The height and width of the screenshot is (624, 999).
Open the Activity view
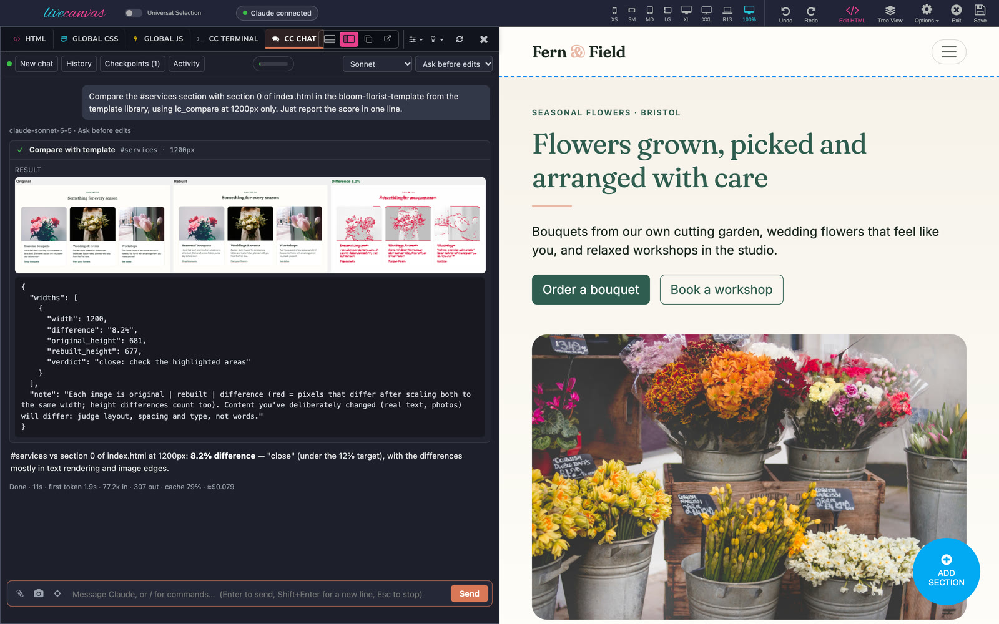pyautogui.click(x=186, y=64)
